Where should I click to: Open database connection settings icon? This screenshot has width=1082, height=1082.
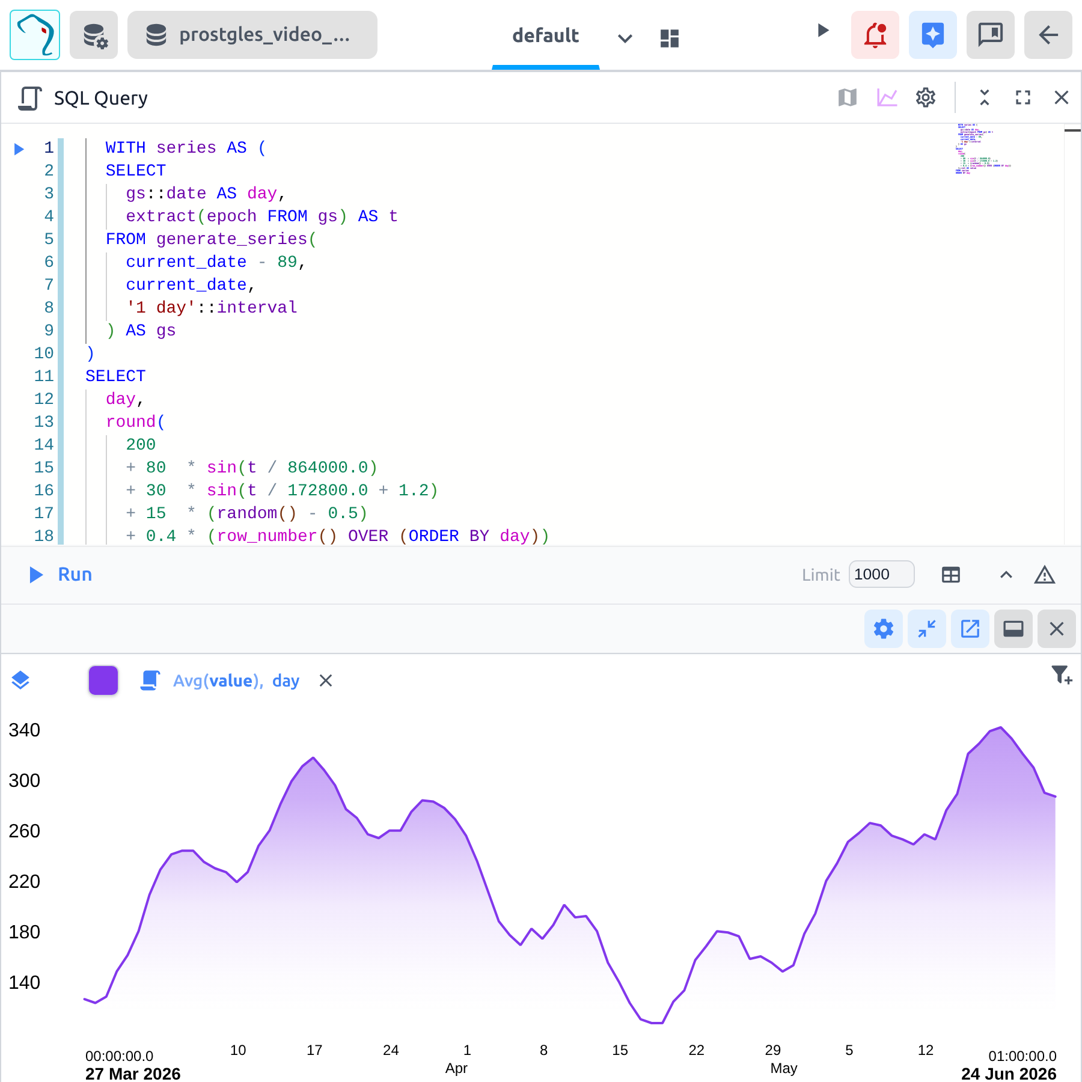(94, 35)
